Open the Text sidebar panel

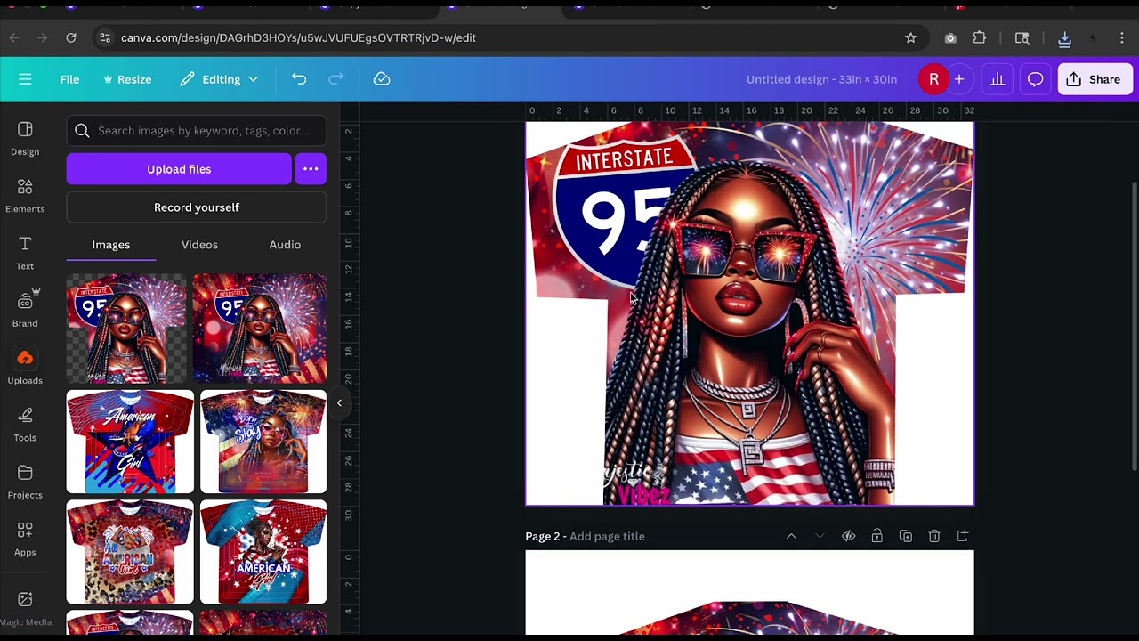tap(25, 254)
